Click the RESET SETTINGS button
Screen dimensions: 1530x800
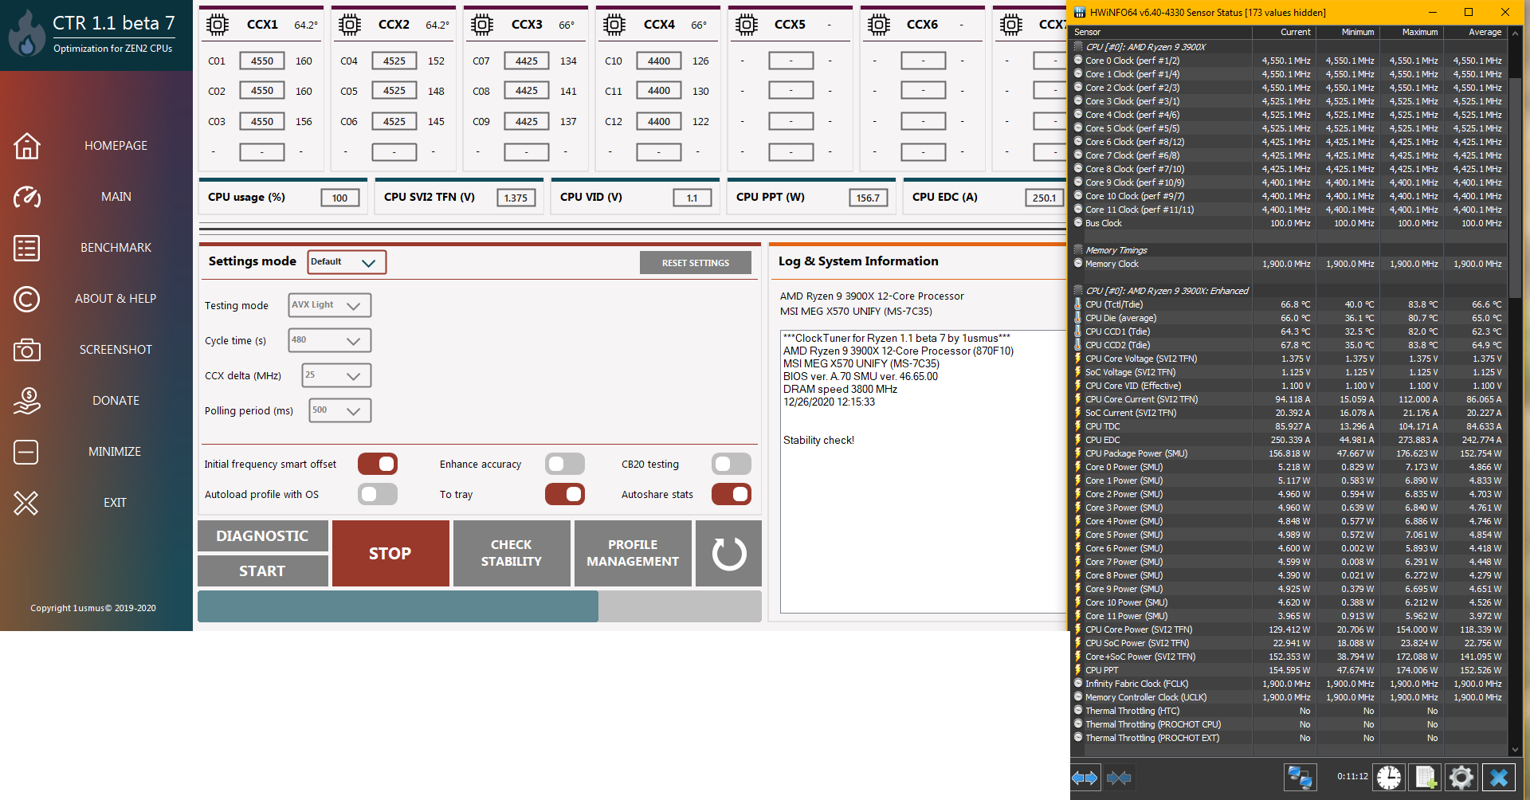tap(696, 263)
